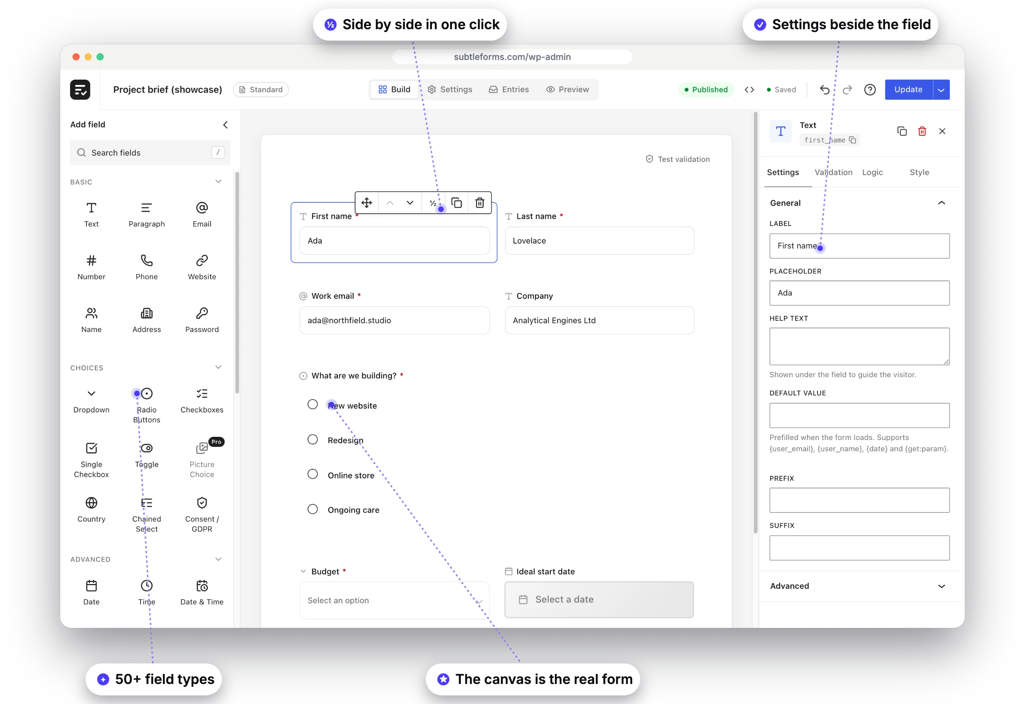Add a Website field
Image resolution: width=1025 pixels, height=704 pixels.
202,267
